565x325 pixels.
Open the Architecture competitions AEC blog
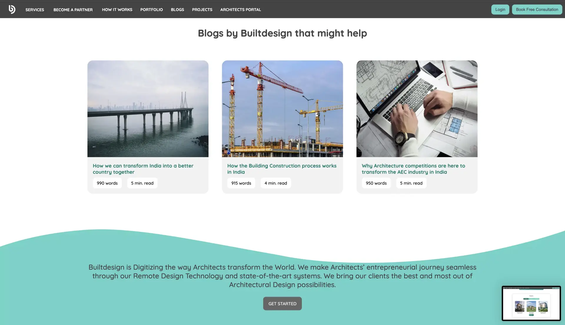coord(413,169)
